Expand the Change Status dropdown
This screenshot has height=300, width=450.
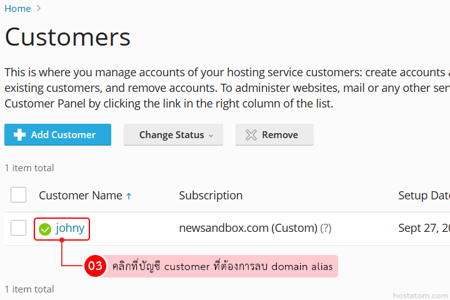[173, 135]
